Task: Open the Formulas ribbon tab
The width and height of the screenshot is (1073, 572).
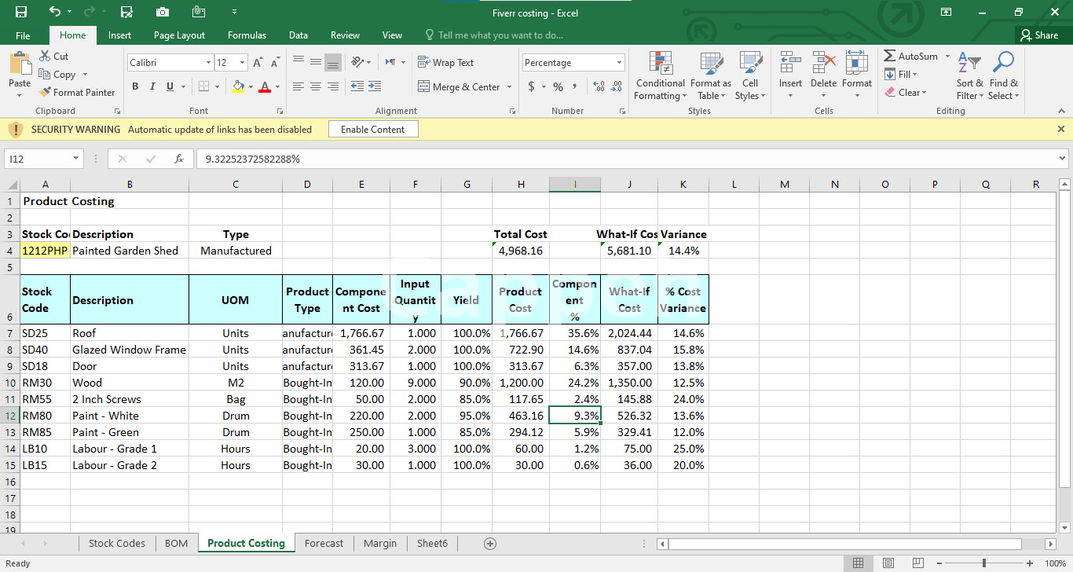Action: (247, 35)
